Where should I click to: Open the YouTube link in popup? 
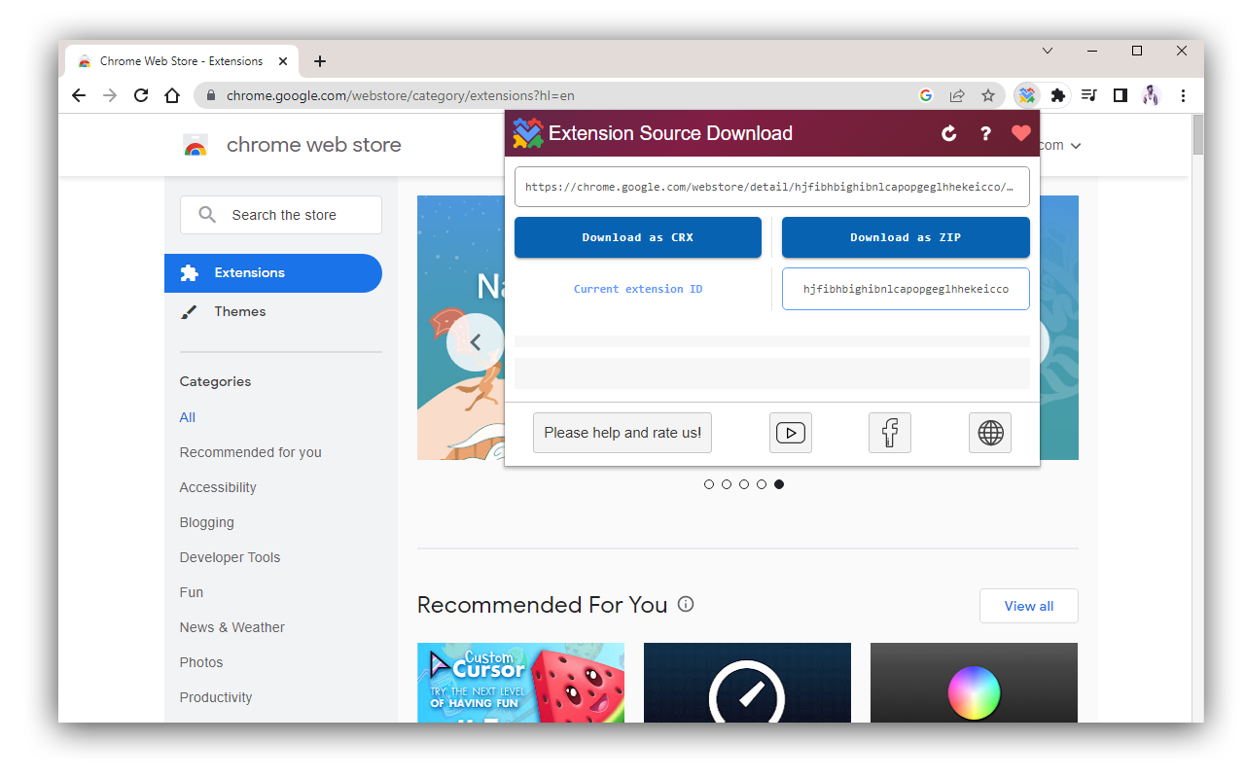(x=791, y=433)
